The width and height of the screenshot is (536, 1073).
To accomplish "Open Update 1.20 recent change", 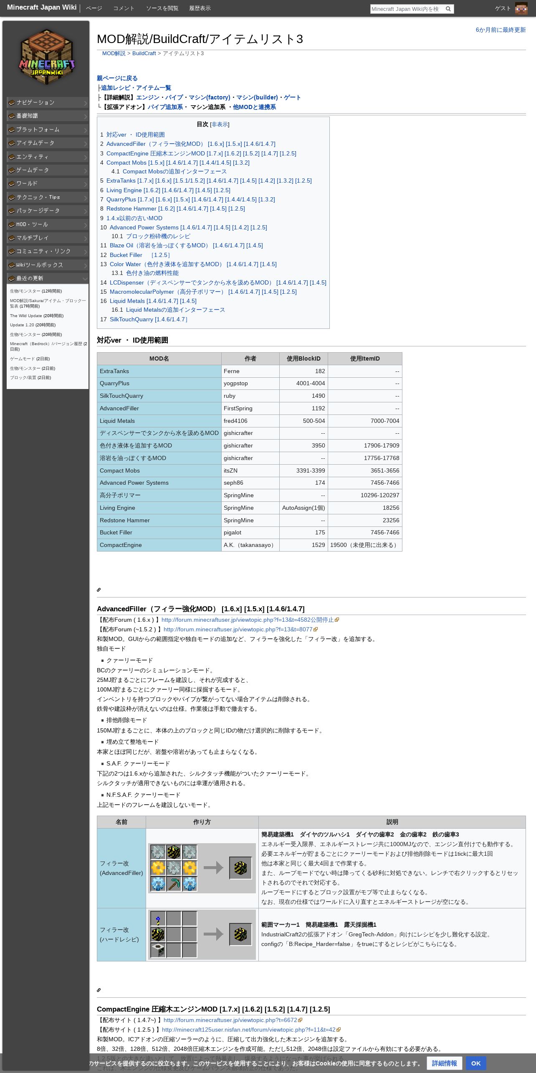I will tap(22, 325).
